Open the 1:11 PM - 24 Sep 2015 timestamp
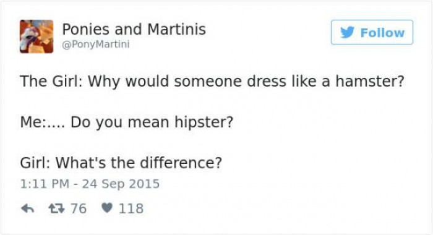Screen dimensions: 433x235 (90, 184)
